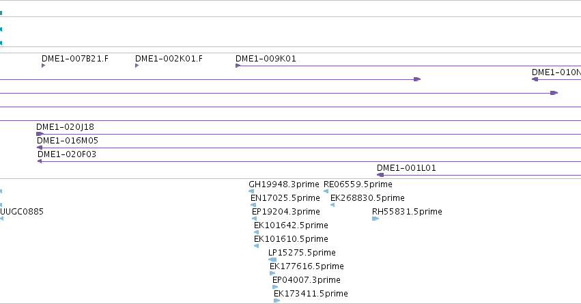Select the UUGC0885 blue arrow glyph

(1, 219)
